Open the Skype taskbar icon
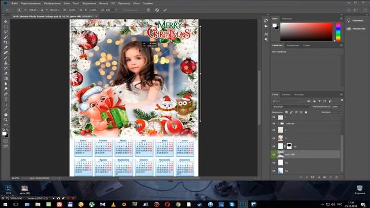Screen dimensions: 370x208 coord(232,204)
